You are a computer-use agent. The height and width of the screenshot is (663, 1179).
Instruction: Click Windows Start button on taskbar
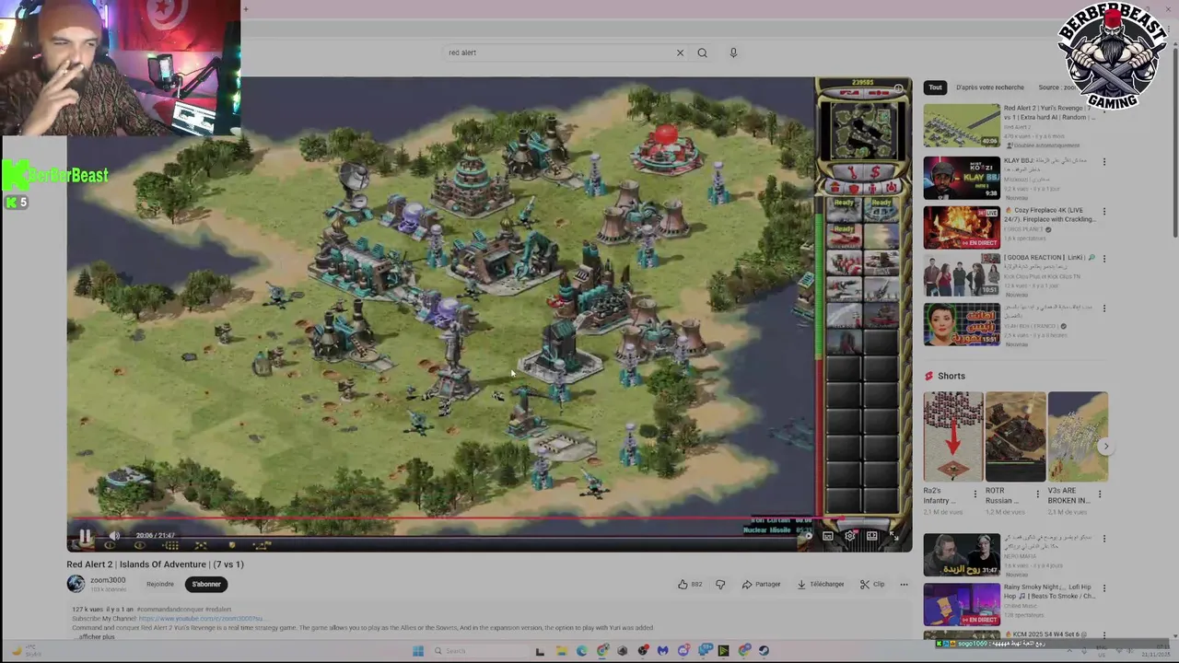coord(417,651)
